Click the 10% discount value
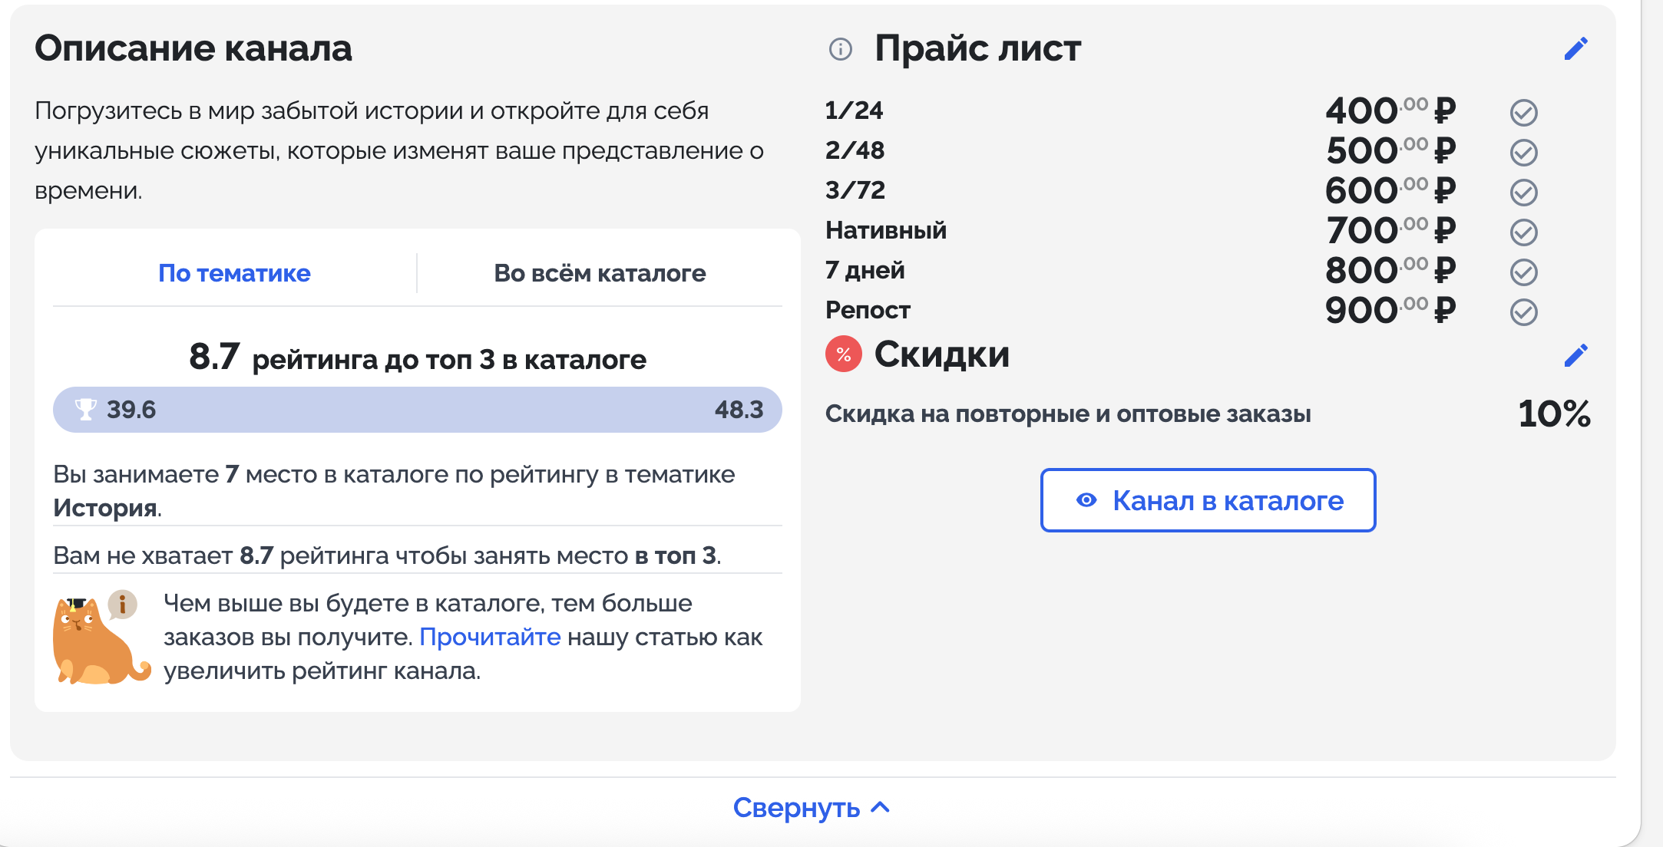The width and height of the screenshot is (1663, 847). [1554, 414]
